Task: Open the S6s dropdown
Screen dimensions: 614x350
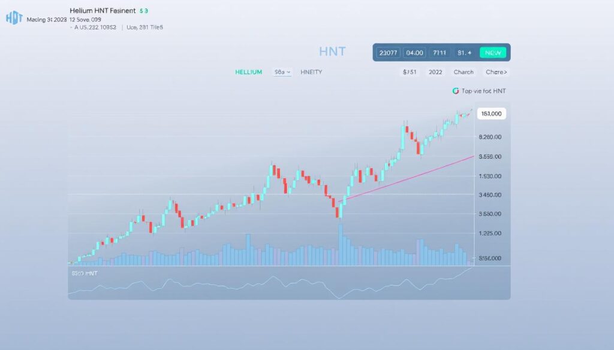Action: [282, 72]
